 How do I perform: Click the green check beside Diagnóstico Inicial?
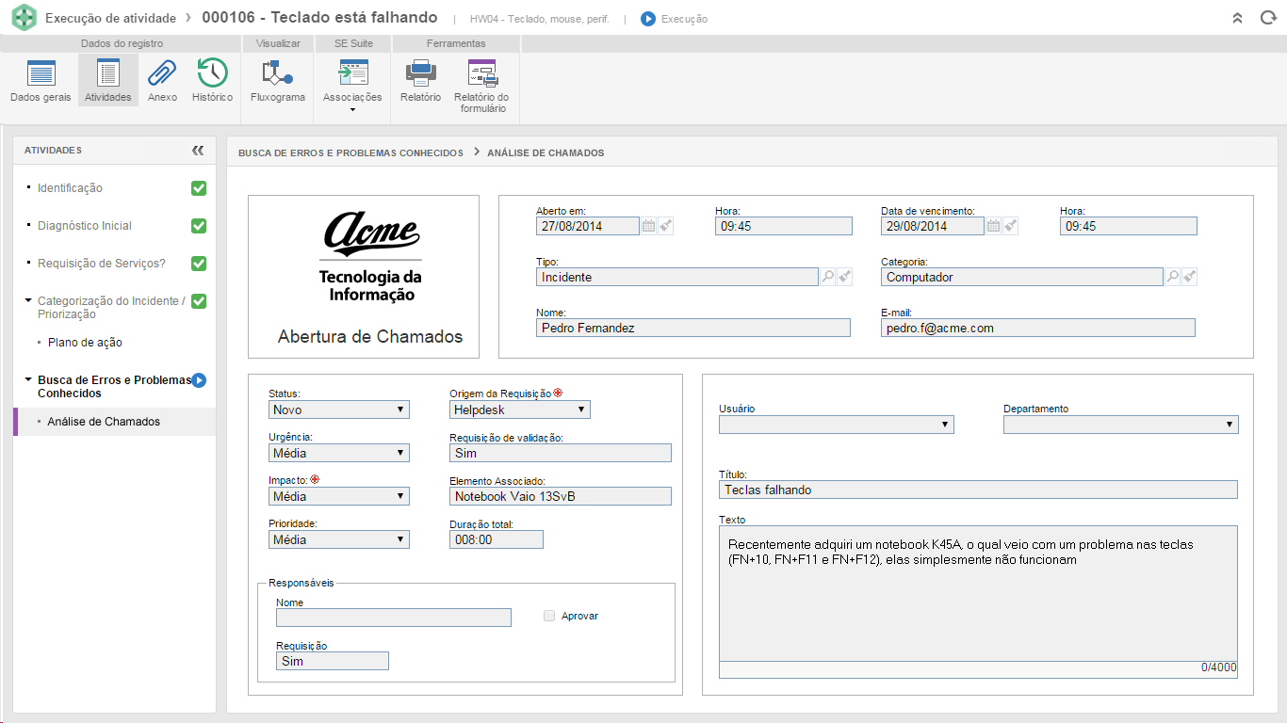point(199,226)
